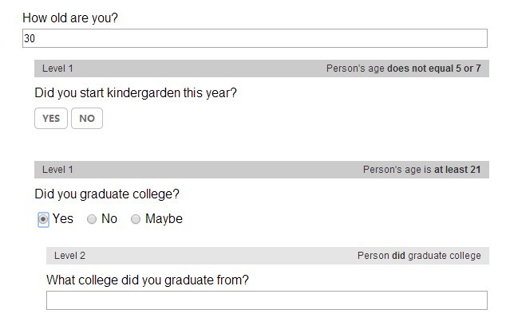Click 'Person did graduate college' condition text

(x=419, y=256)
